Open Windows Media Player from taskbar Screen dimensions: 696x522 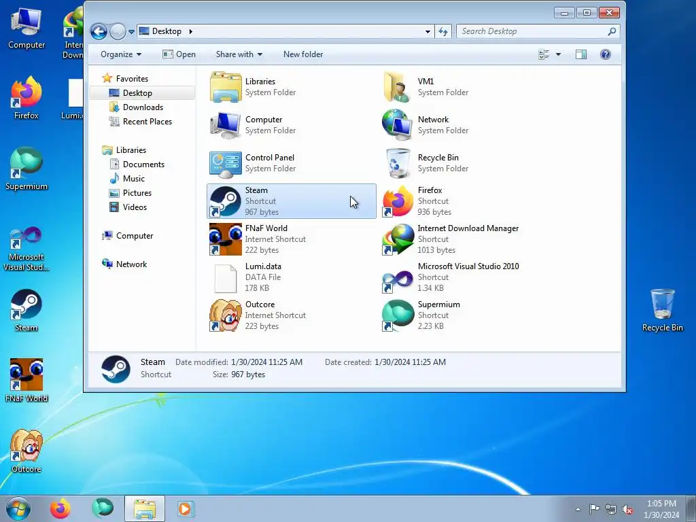[x=185, y=508]
